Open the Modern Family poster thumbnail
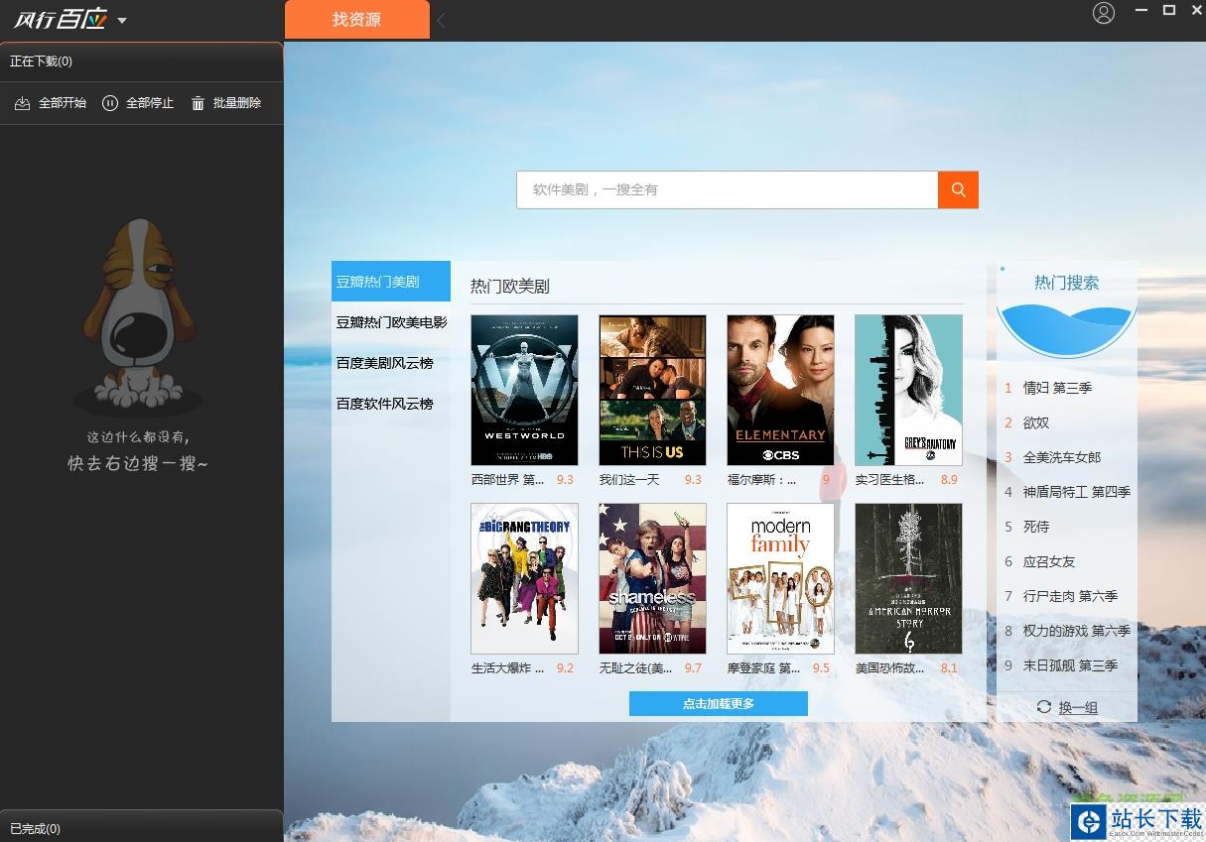This screenshot has height=842, width=1206. (x=780, y=578)
